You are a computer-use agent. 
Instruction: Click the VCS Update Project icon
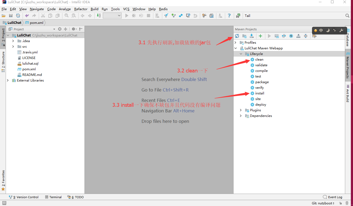pyautogui.click(x=166, y=16)
